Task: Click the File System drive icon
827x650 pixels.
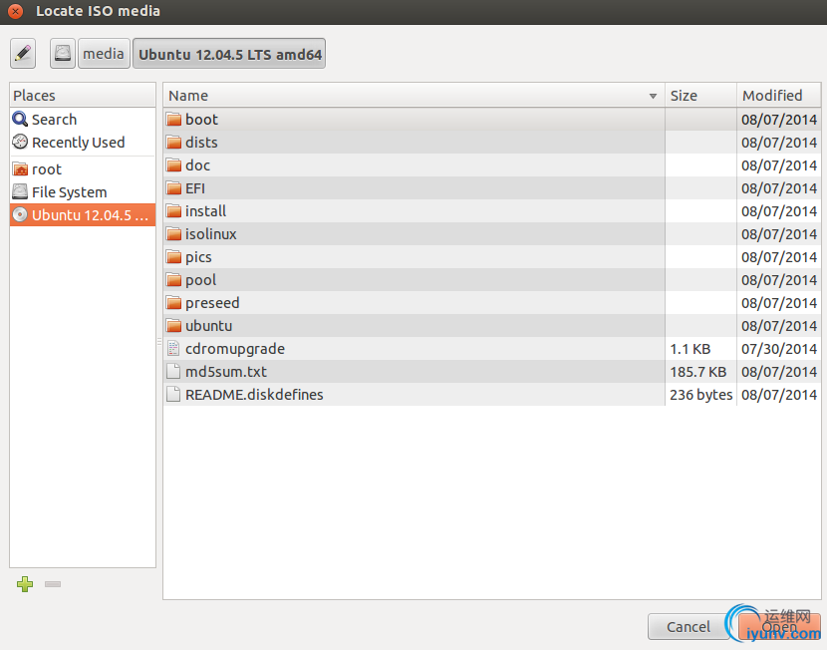Action: pos(20,192)
